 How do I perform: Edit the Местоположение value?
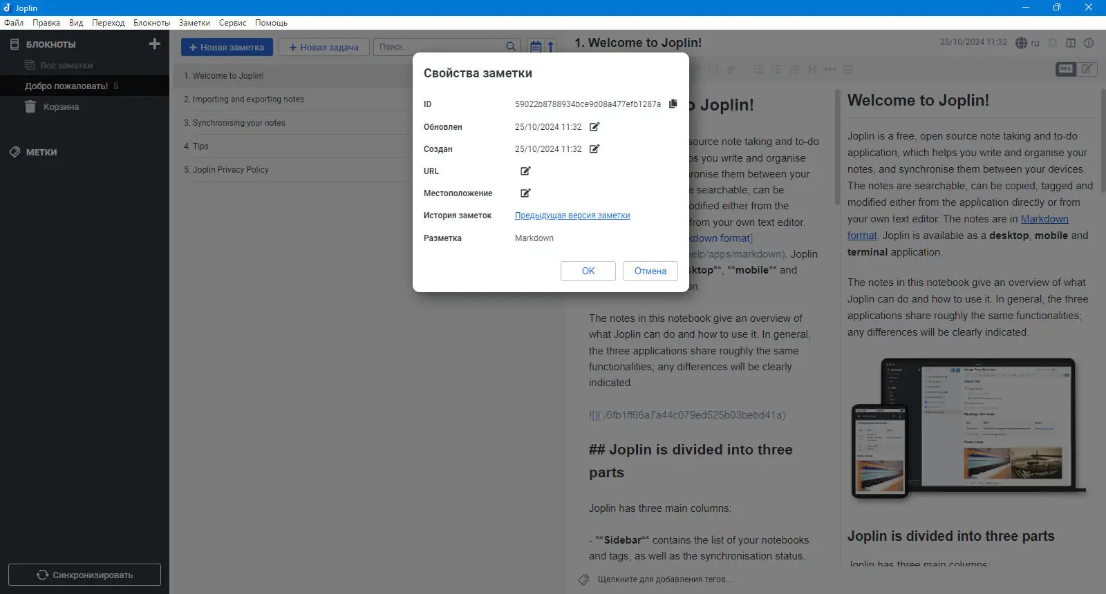(x=525, y=193)
